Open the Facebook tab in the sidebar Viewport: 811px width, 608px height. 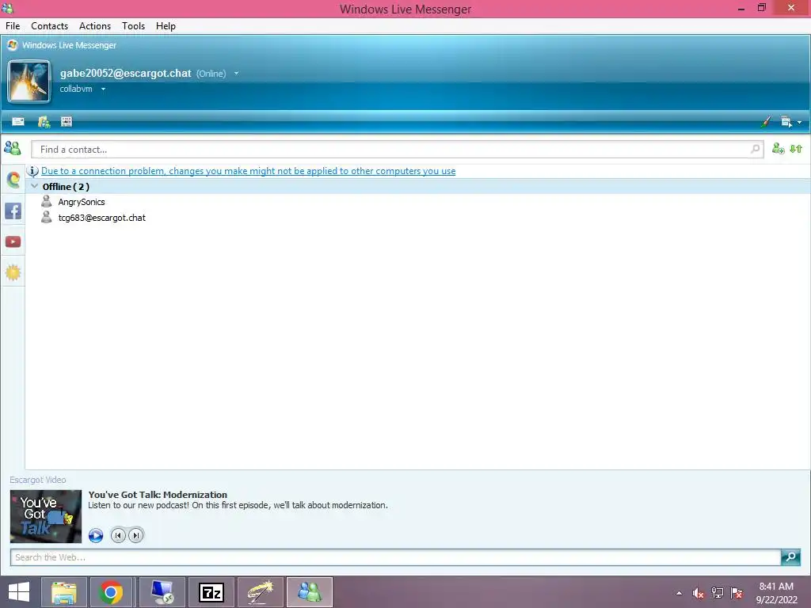click(x=13, y=211)
